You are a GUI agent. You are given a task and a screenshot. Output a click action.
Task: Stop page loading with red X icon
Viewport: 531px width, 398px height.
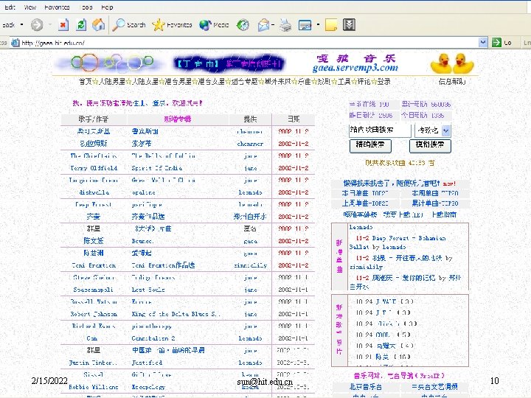[x=63, y=25]
